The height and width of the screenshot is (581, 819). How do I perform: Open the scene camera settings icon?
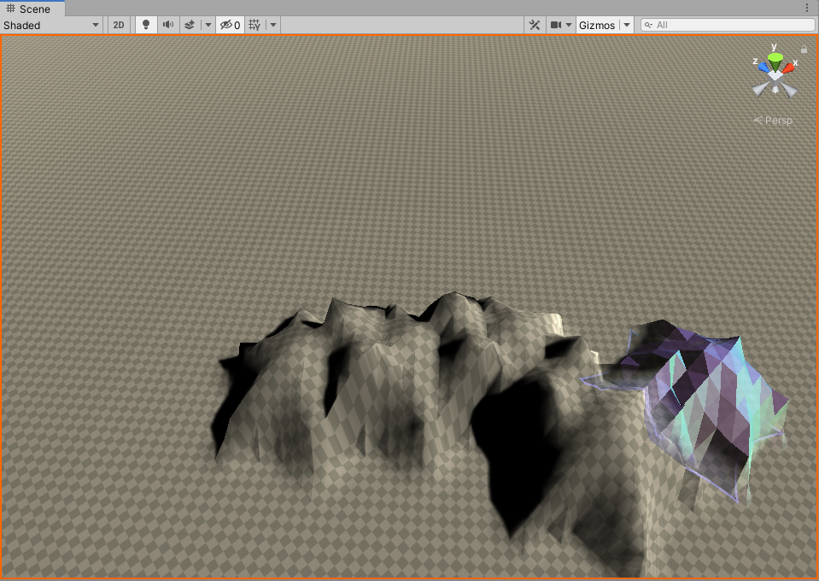(x=556, y=25)
